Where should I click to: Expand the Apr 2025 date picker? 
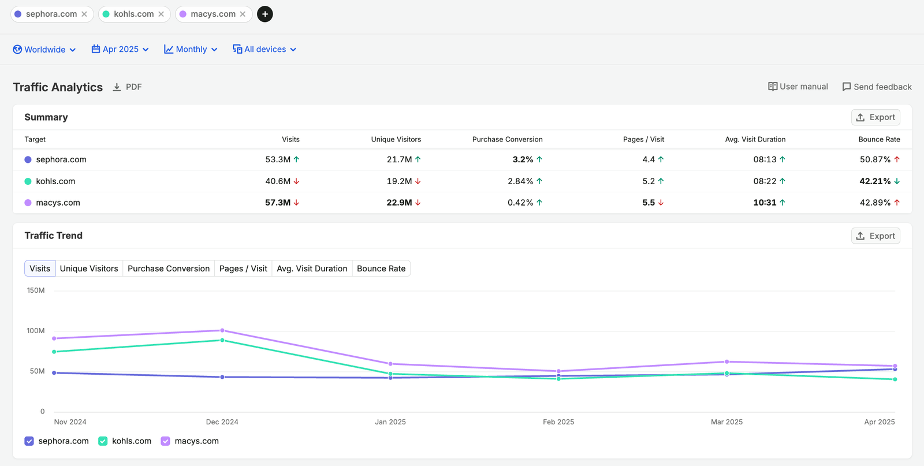tap(120, 50)
